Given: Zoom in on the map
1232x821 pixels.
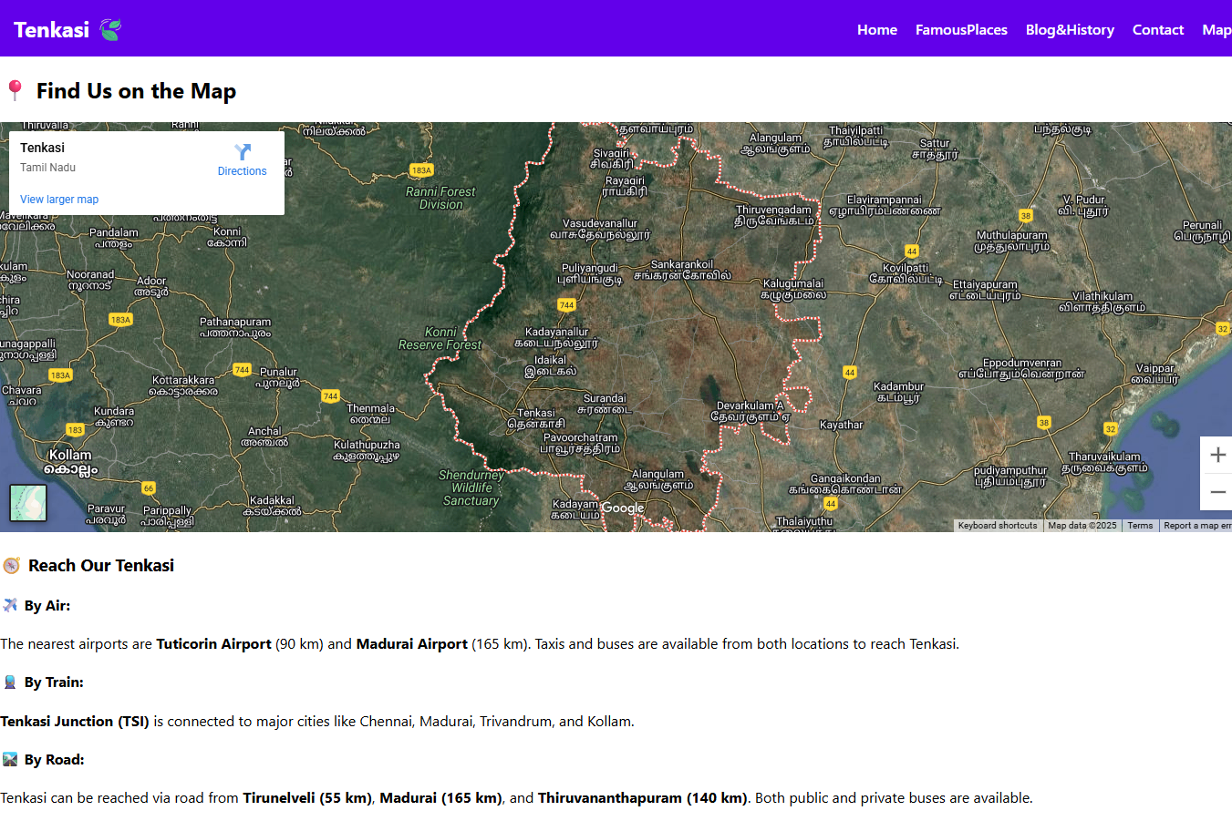Looking at the screenshot, I should (1217, 455).
